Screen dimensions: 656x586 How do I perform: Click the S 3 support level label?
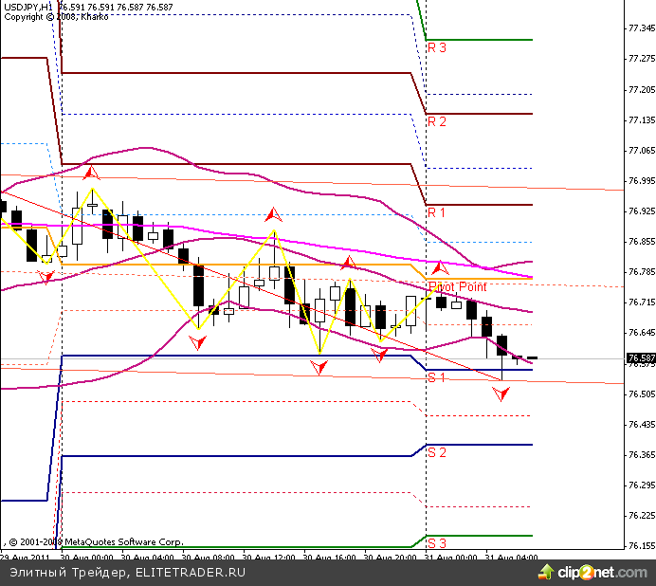click(x=437, y=543)
